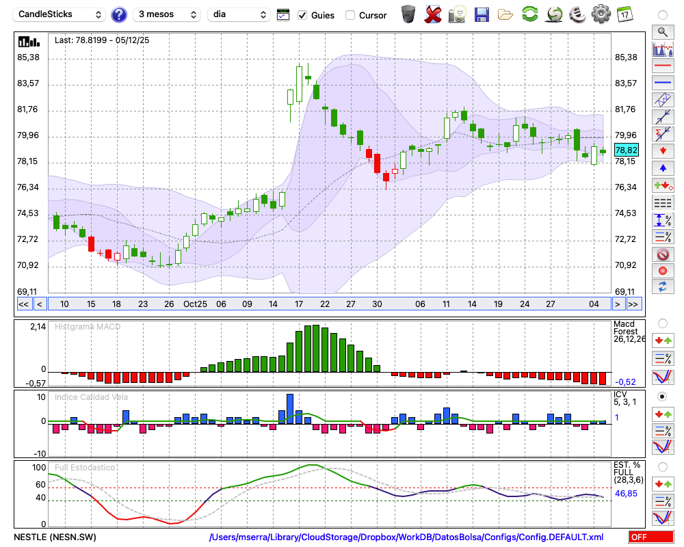This screenshot has width=684, height=547.
Task: Open the calendar icon showing 17
Action: point(624,14)
